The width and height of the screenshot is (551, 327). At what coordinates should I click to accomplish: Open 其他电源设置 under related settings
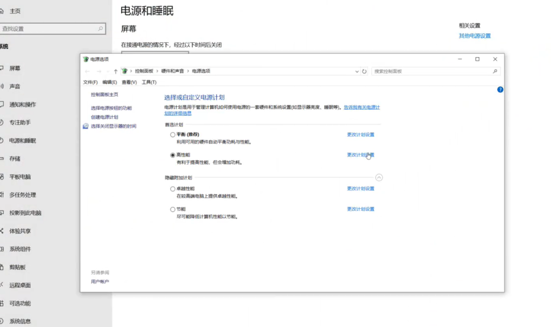[474, 36]
